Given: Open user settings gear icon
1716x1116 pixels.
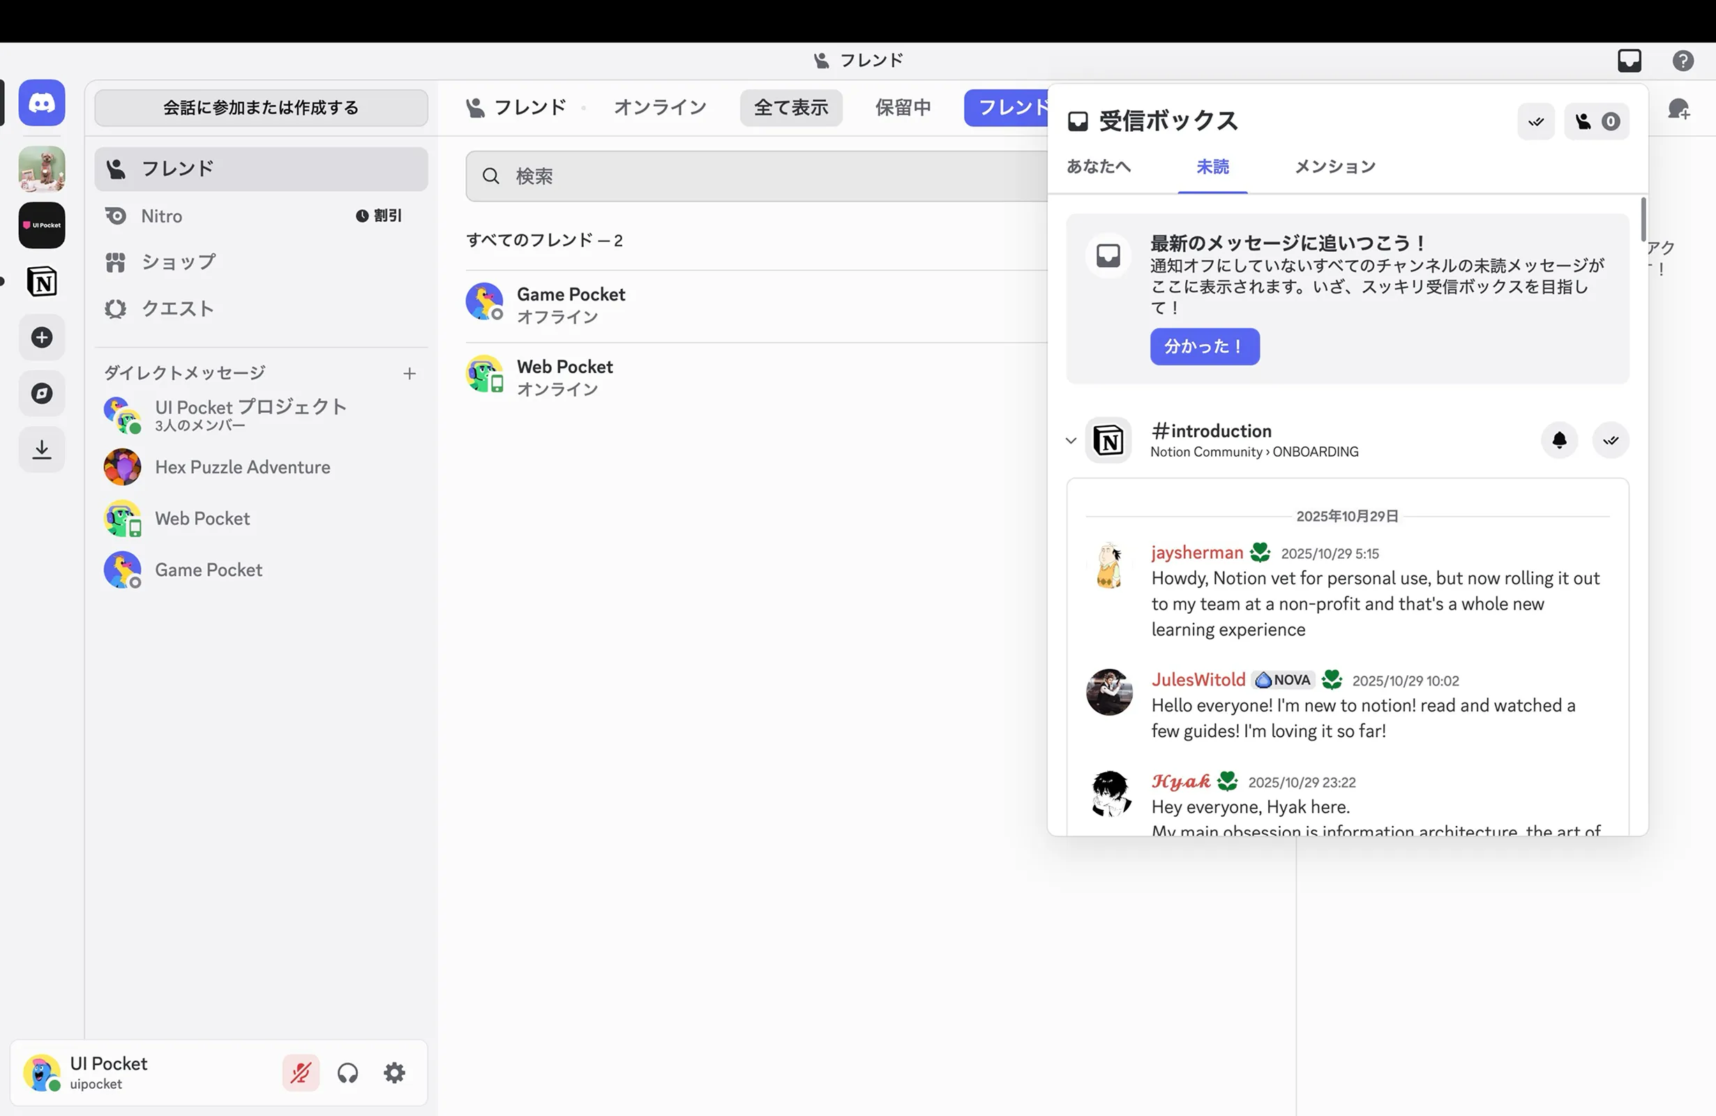Looking at the screenshot, I should coord(394,1073).
